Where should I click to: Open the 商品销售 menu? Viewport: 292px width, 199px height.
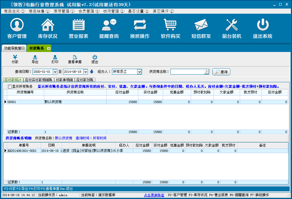(x=39, y=11)
